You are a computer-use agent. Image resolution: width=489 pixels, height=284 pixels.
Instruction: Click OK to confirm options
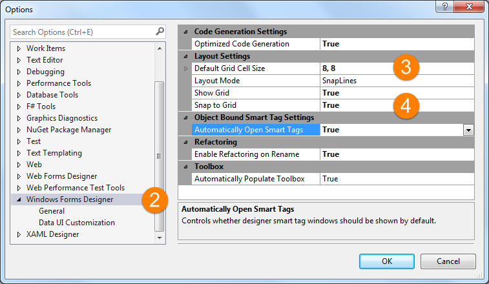[387, 261]
